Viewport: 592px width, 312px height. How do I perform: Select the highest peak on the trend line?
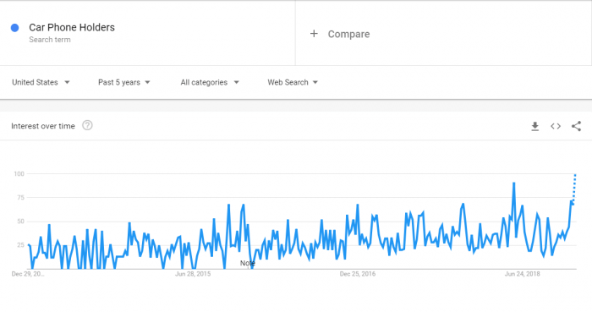pos(514,183)
